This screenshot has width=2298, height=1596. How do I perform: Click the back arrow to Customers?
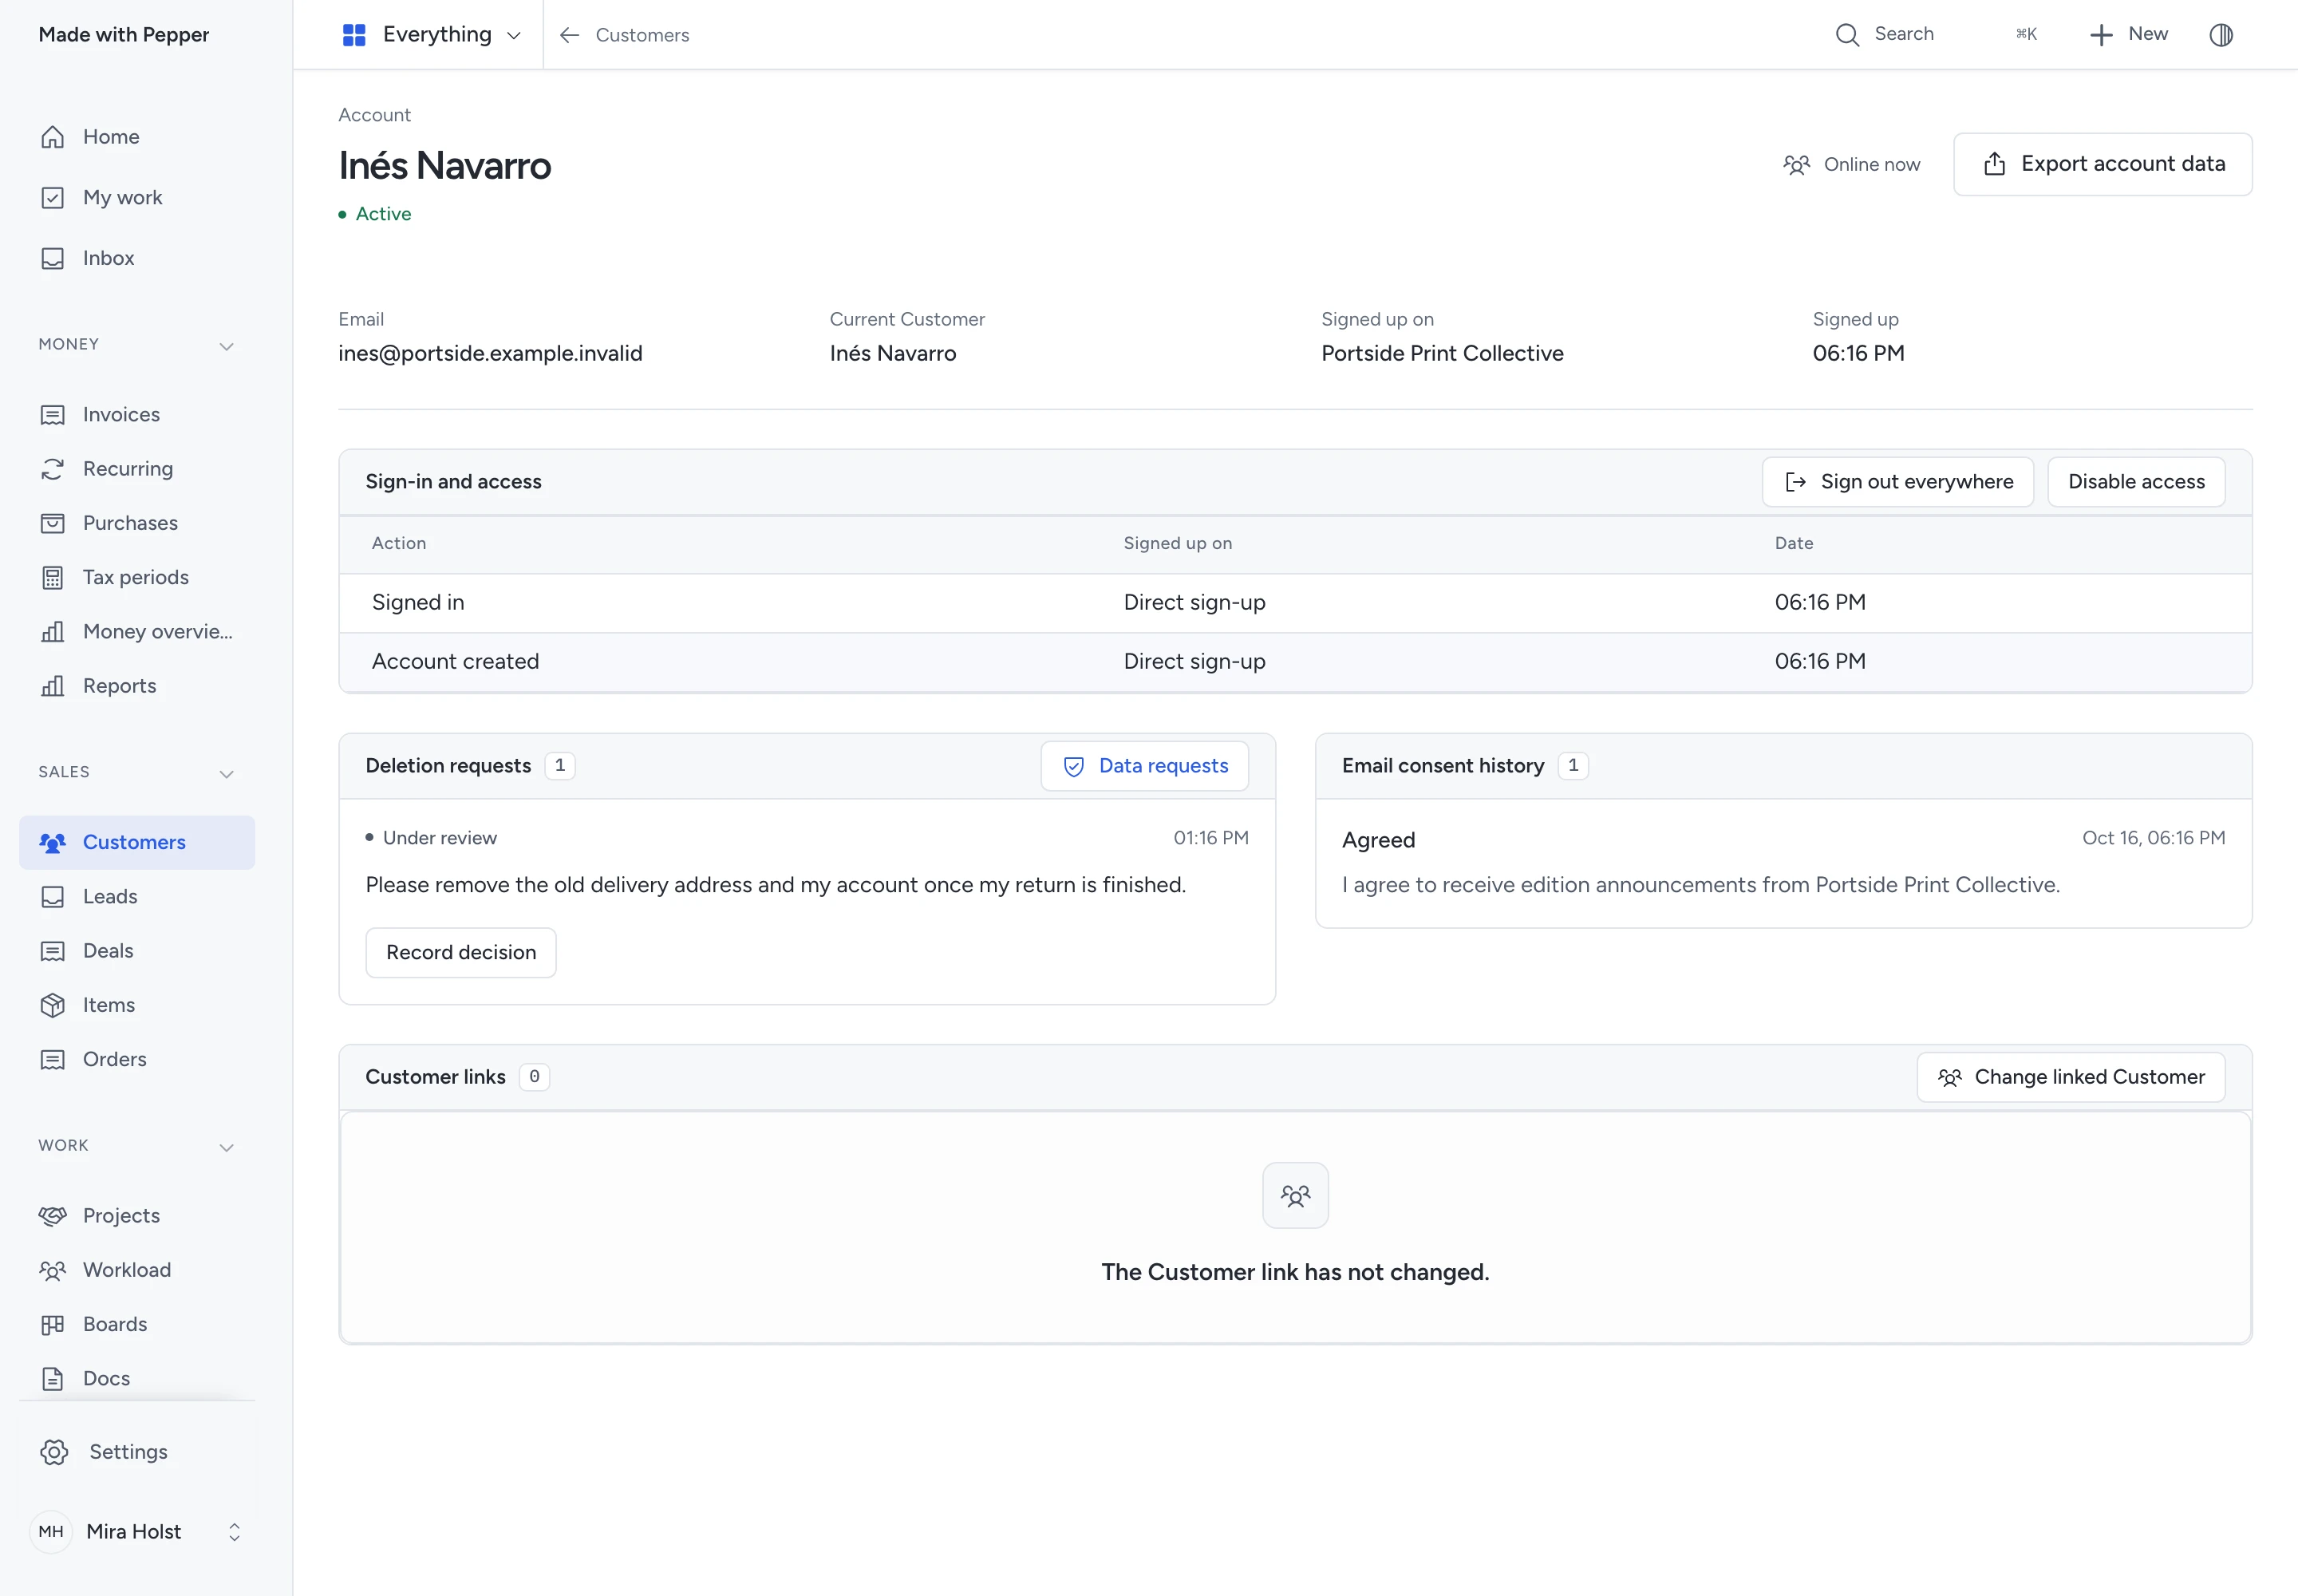570,35
